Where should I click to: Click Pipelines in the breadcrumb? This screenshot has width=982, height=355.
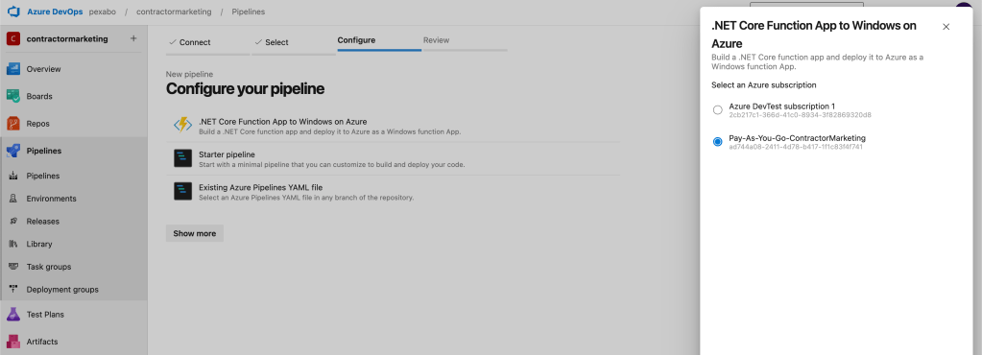(x=248, y=12)
